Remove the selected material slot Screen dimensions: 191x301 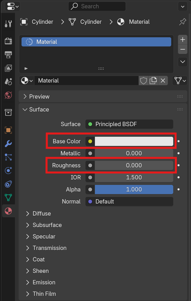coord(183,49)
